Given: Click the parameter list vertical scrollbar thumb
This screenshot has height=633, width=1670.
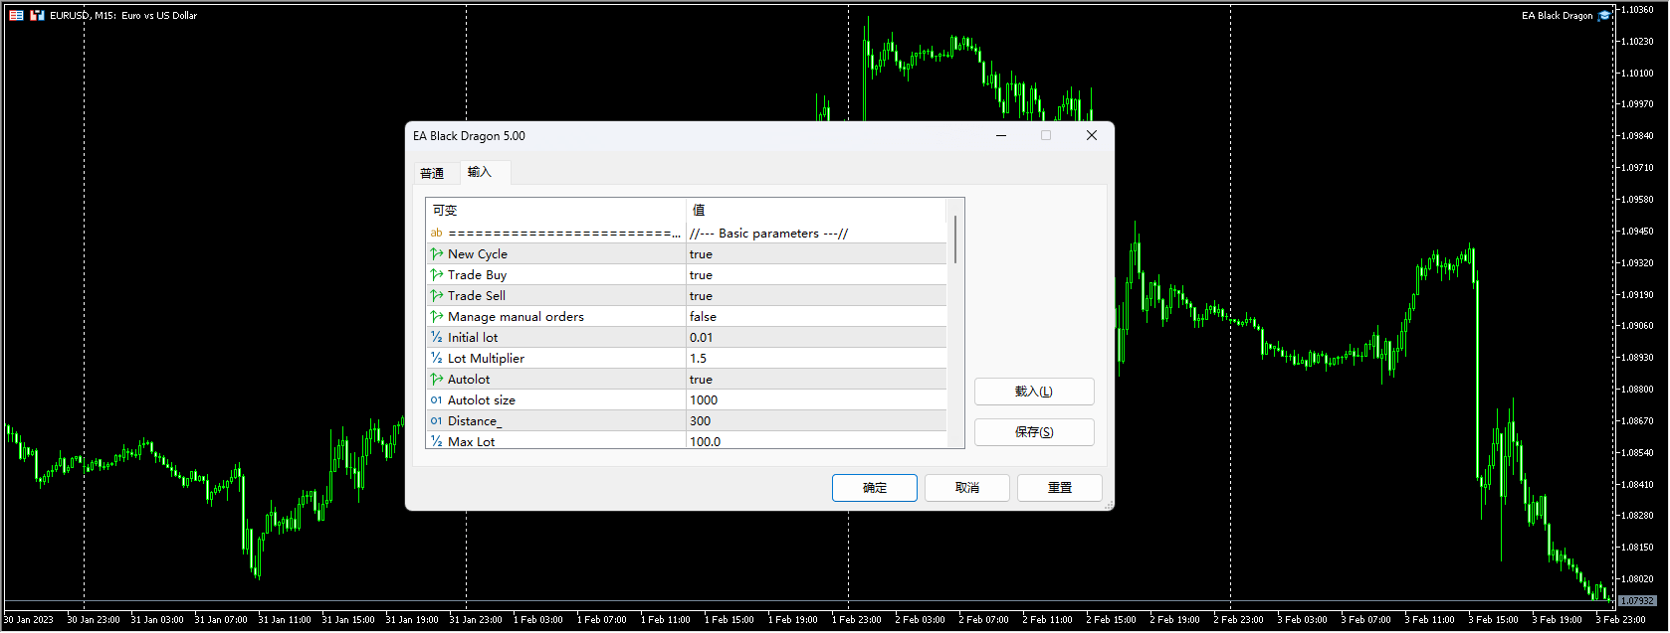Looking at the screenshot, I should [955, 239].
